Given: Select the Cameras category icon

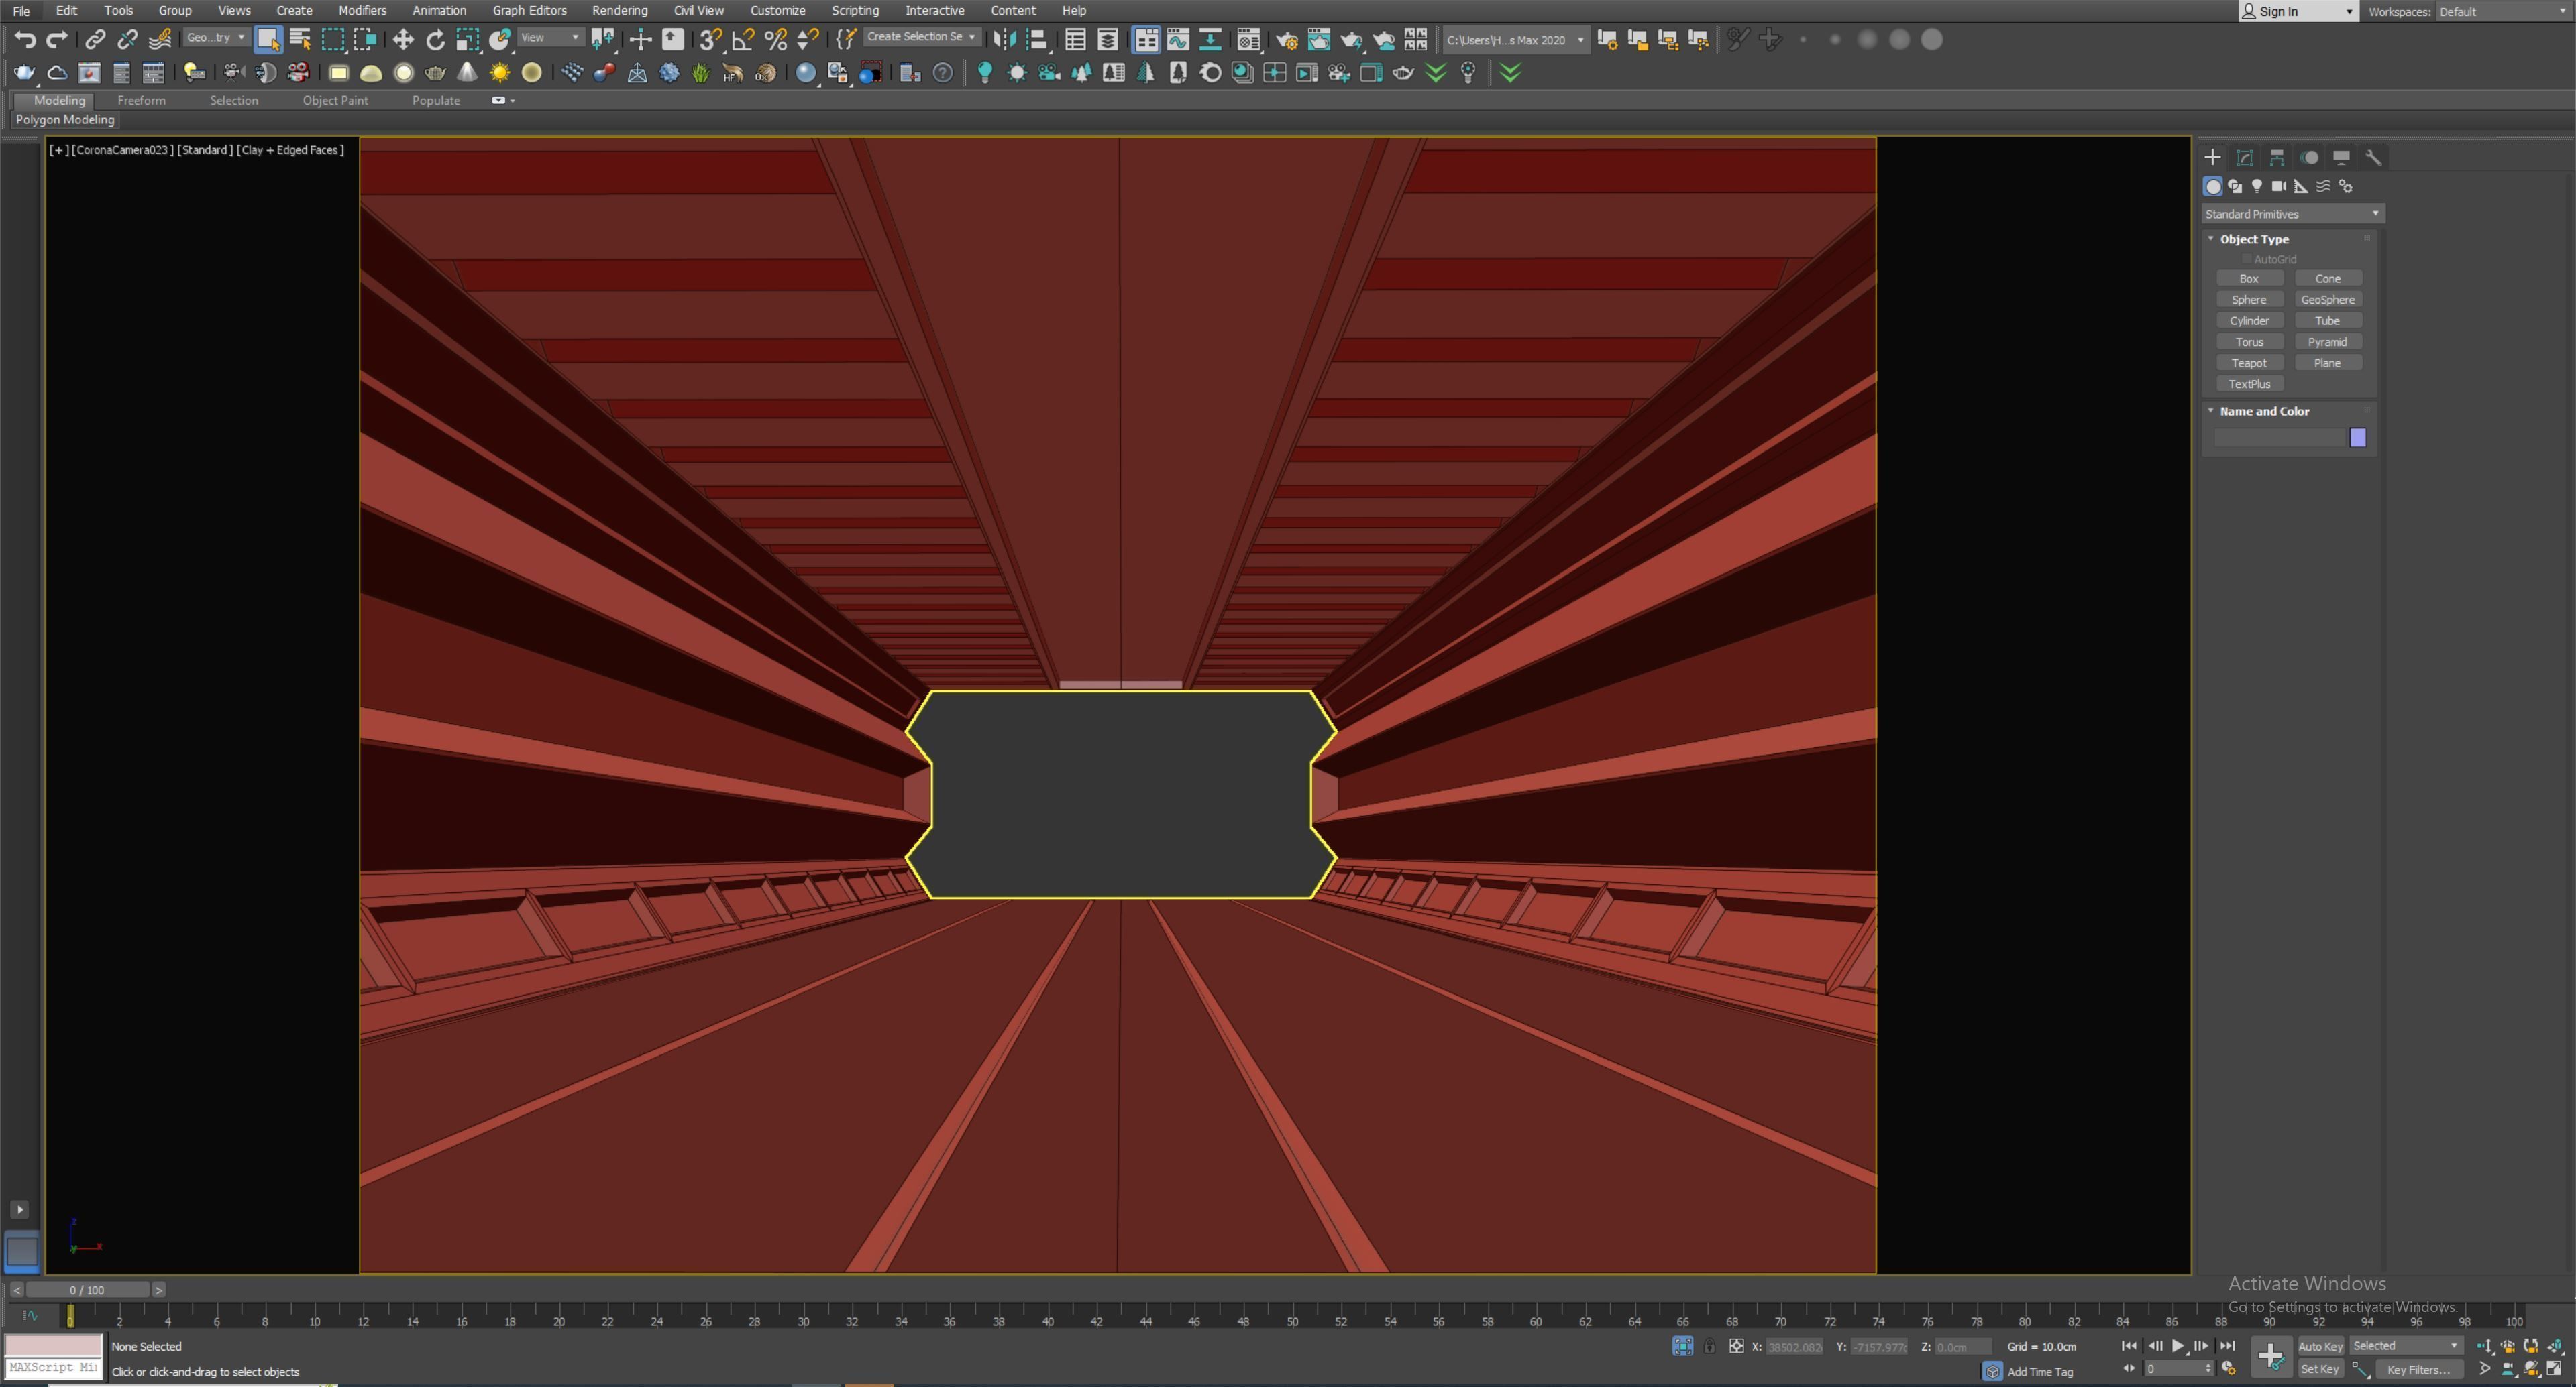Looking at the screenshot, I should click(x=2279, y=187).
